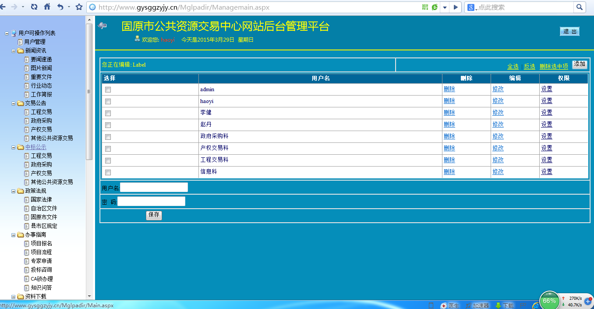Viewport: 594px width, 309px height.
Task: Click 设置 link for 李健 user
Action: coord(547,112)
